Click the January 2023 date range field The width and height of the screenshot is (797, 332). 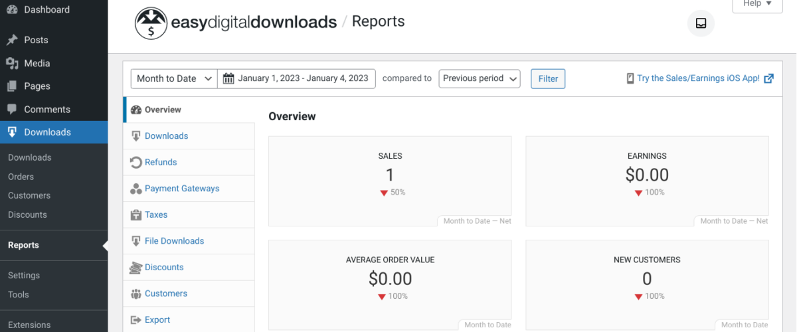(297, 78)
